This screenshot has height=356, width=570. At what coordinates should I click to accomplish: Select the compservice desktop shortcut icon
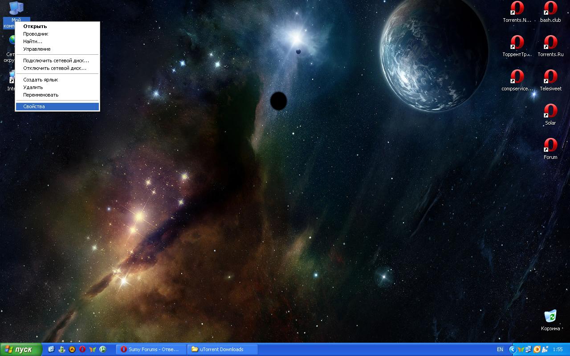[517, 77]
